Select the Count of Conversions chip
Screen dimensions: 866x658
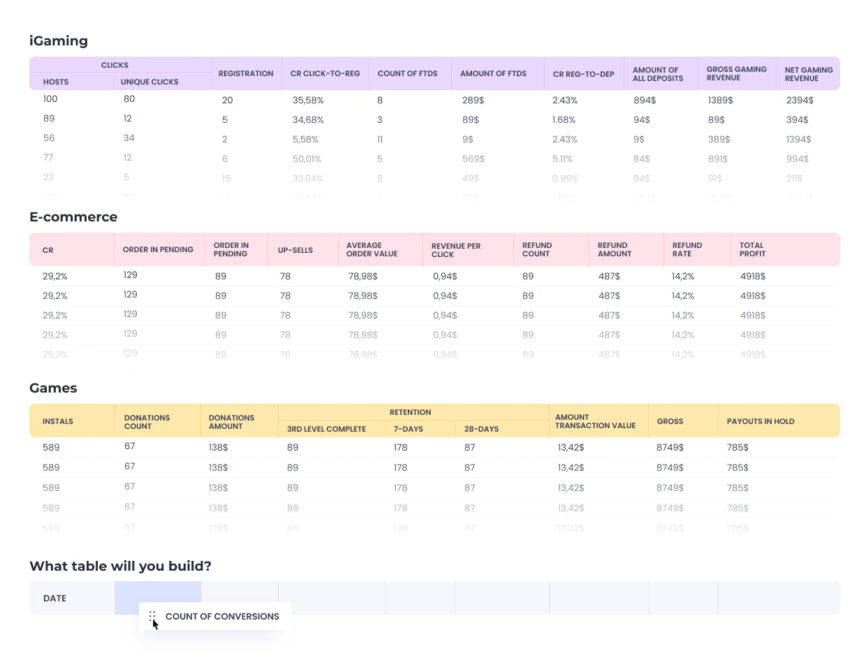215,616
